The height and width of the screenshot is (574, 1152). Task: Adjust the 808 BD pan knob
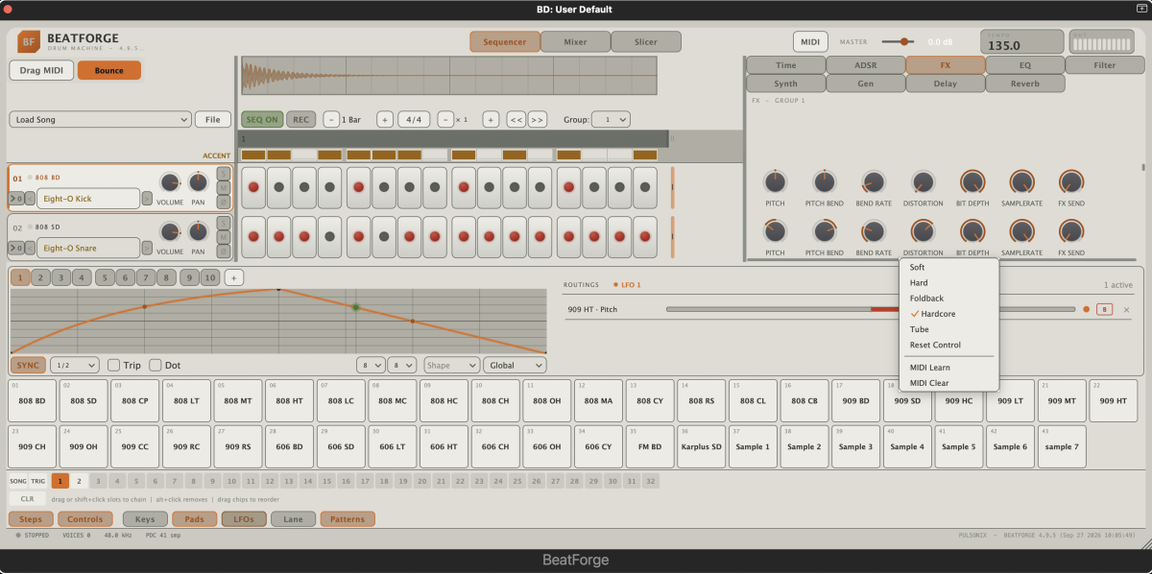pyautogui.click(x=198, y=182)
